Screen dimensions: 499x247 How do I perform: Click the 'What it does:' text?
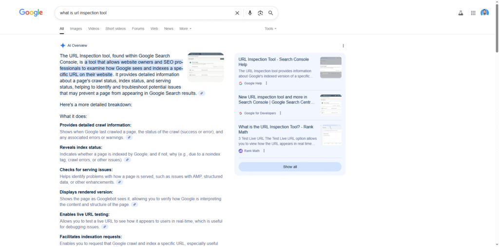pos(74,116)
